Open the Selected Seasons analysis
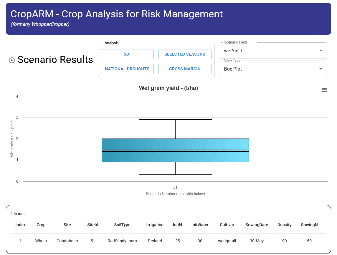This screenshot has height=255, width=337. [185, 54]
